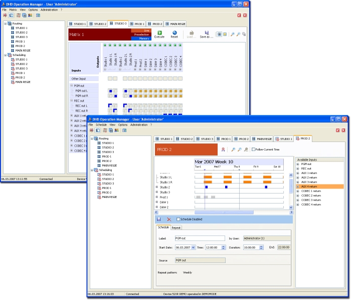Screen dimensions: 351x300
Task: Switch to Repeat tab
Action: [176, 227]
